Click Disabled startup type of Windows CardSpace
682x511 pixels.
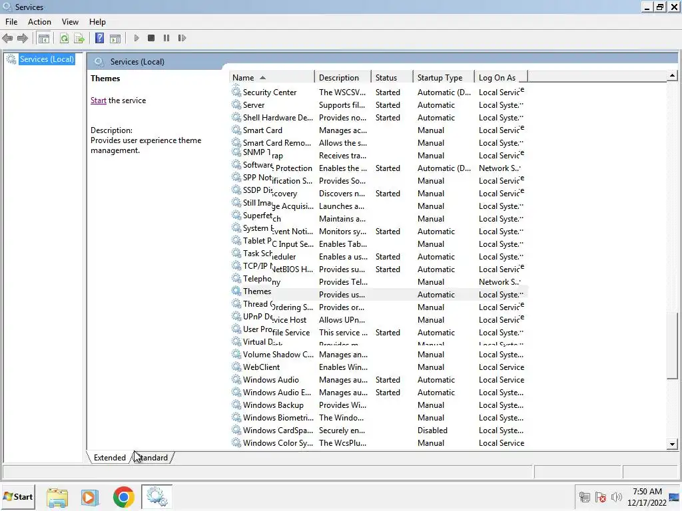432,430
